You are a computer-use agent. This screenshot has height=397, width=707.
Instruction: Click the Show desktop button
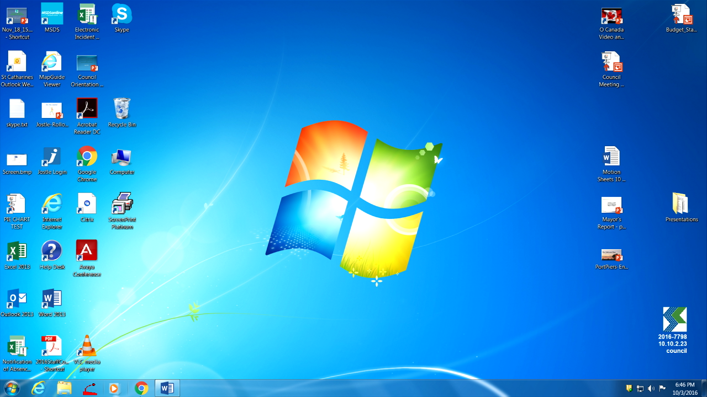pos(704,388)
